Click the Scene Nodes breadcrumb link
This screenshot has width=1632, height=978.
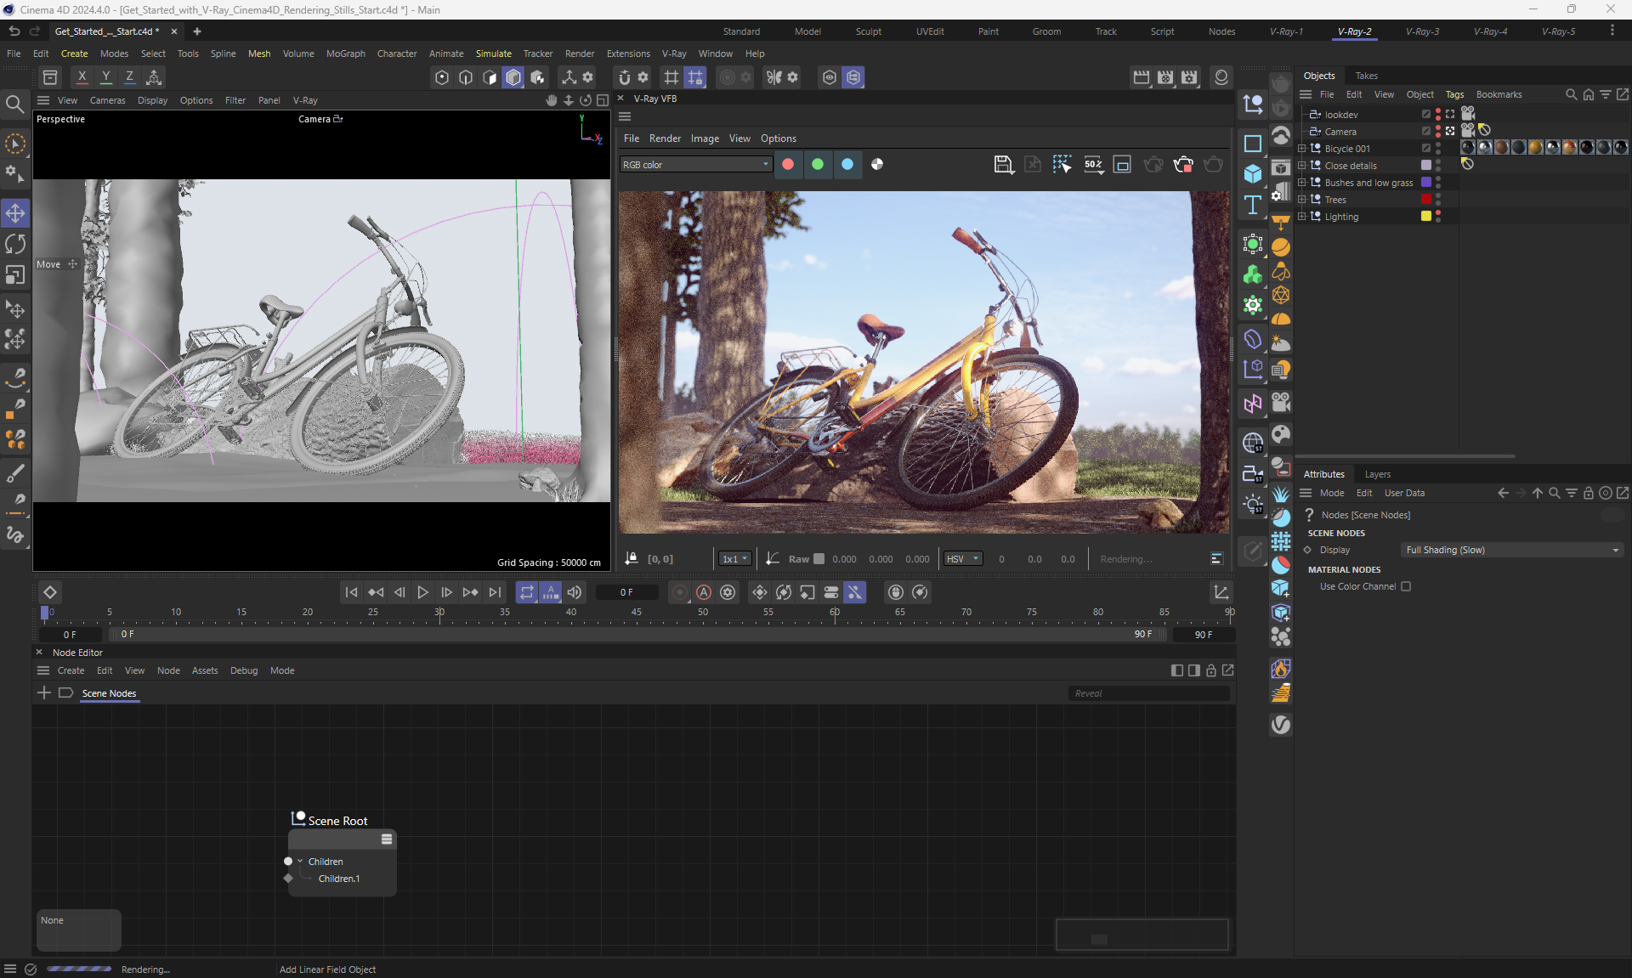109,693
